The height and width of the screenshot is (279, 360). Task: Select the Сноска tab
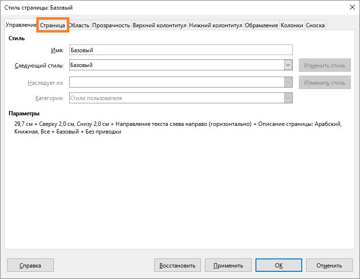(315, 25)
